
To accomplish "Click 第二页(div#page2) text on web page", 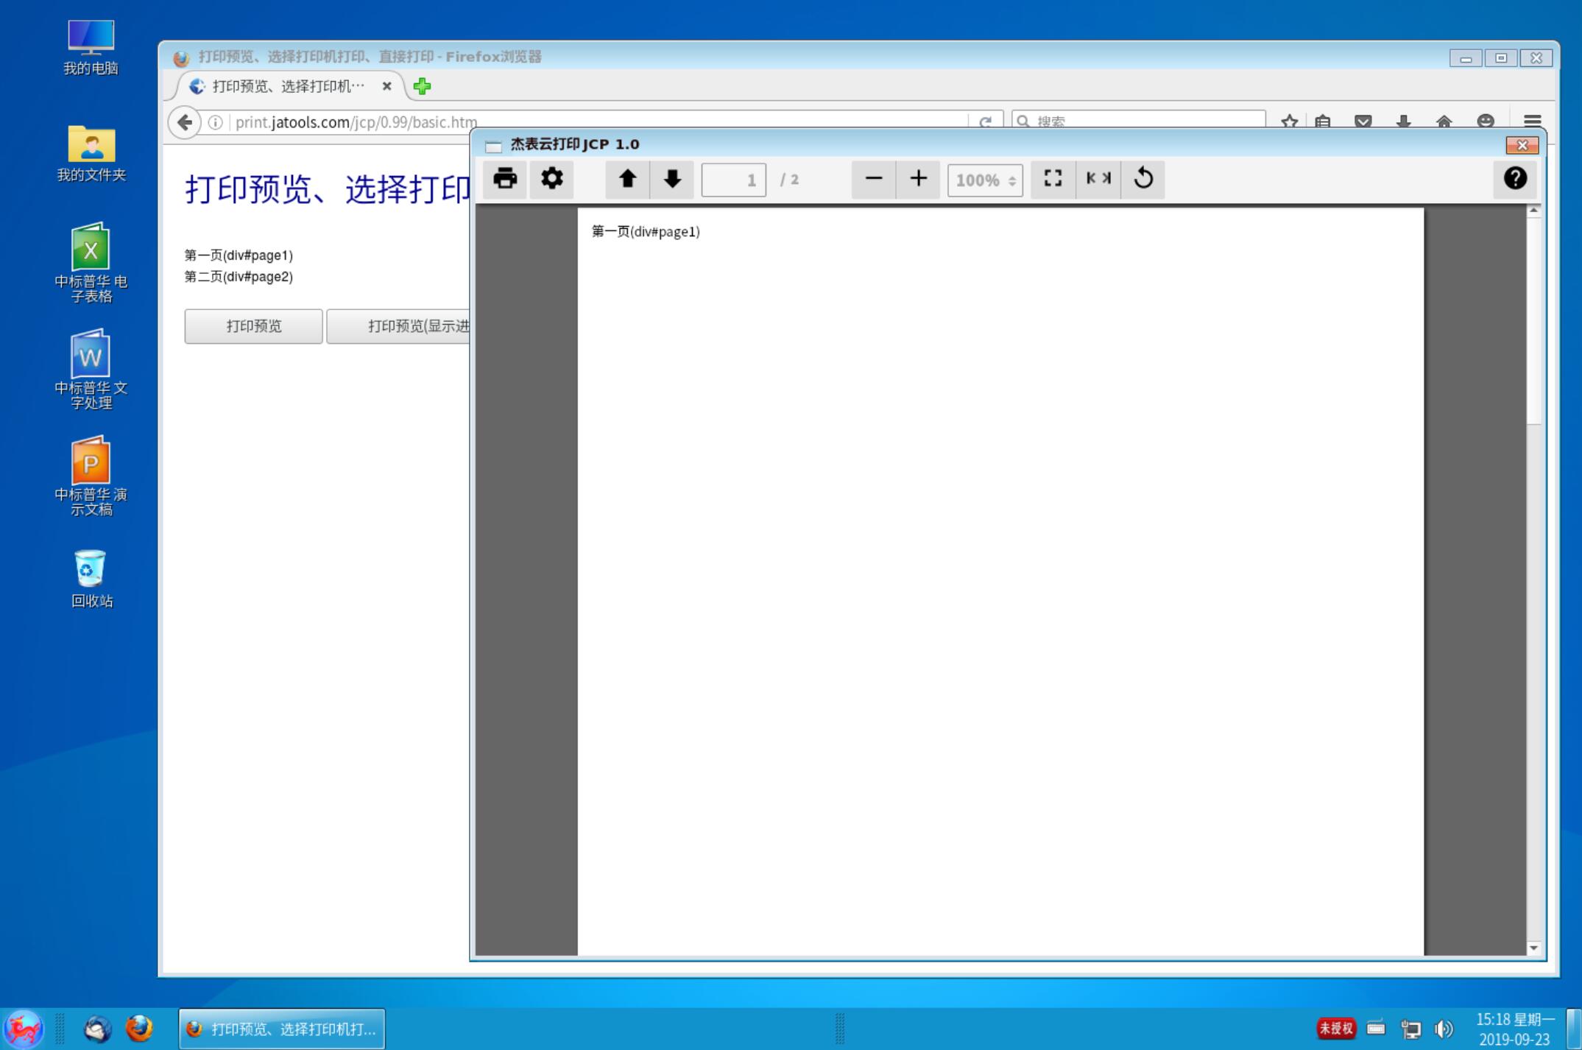I will [x=239, y=277].
